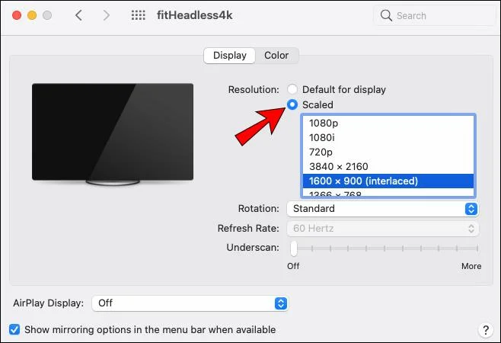Open the AirPlay Display dropdown
The image size is (501, 343).
[x=190, y=303]
